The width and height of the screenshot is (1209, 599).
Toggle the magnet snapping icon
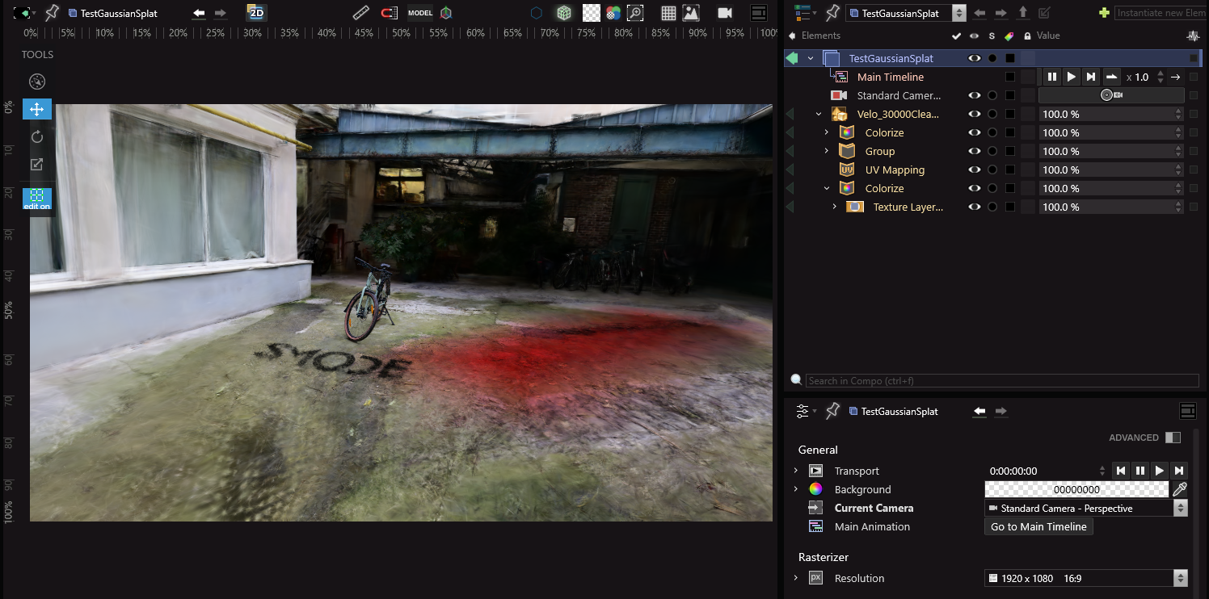click(x=390, y=13)
